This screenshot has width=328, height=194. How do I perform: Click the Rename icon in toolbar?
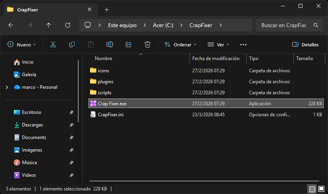click(110, 44)
